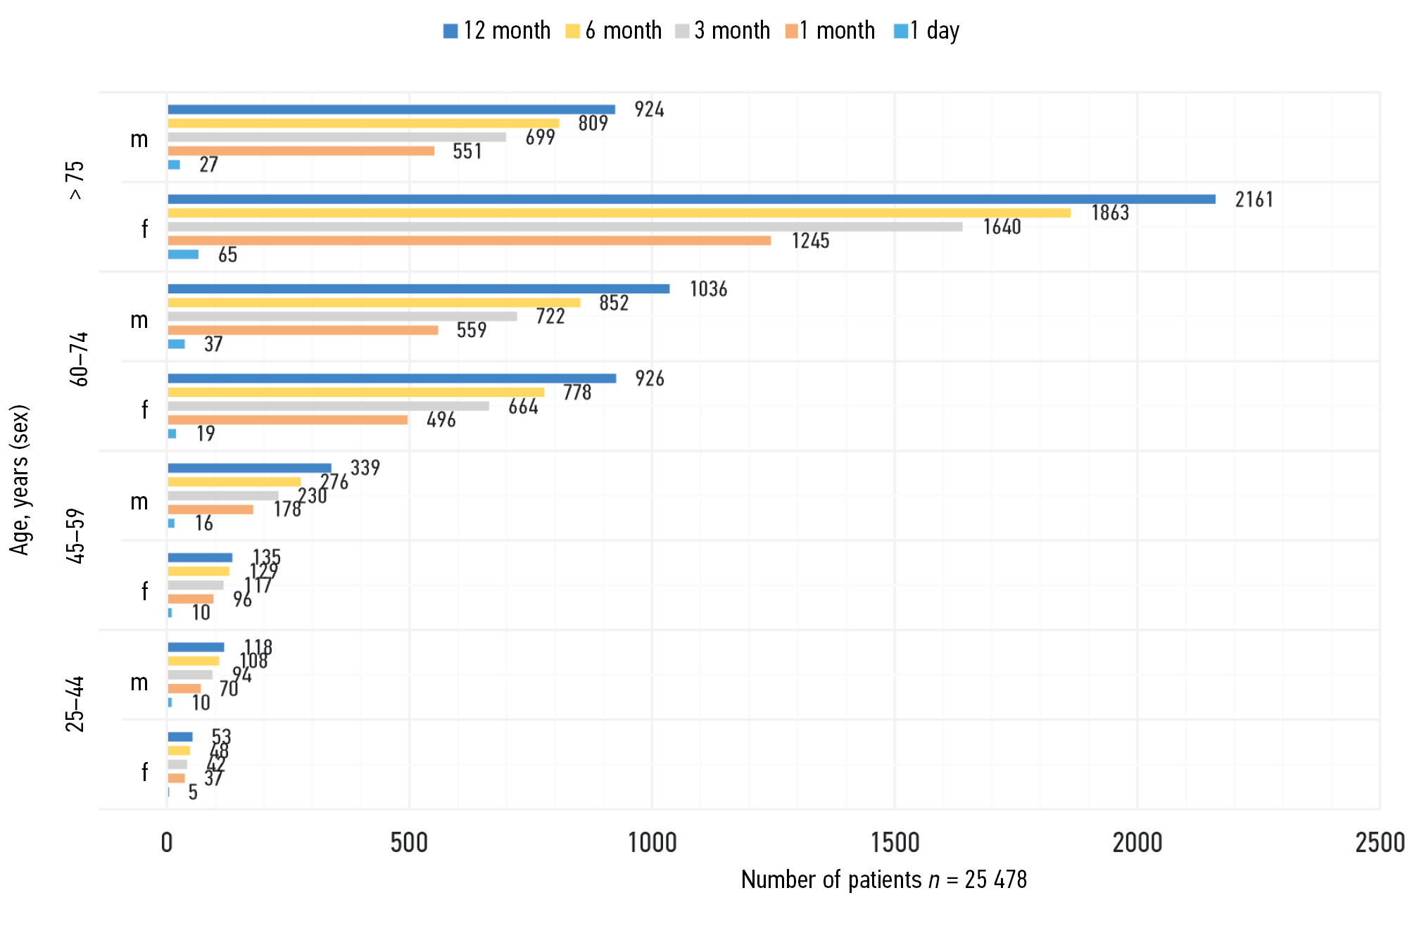Click the Number of patients axis title
The height and width of the screenshot is (926, 1419).
tap(883, 880)
